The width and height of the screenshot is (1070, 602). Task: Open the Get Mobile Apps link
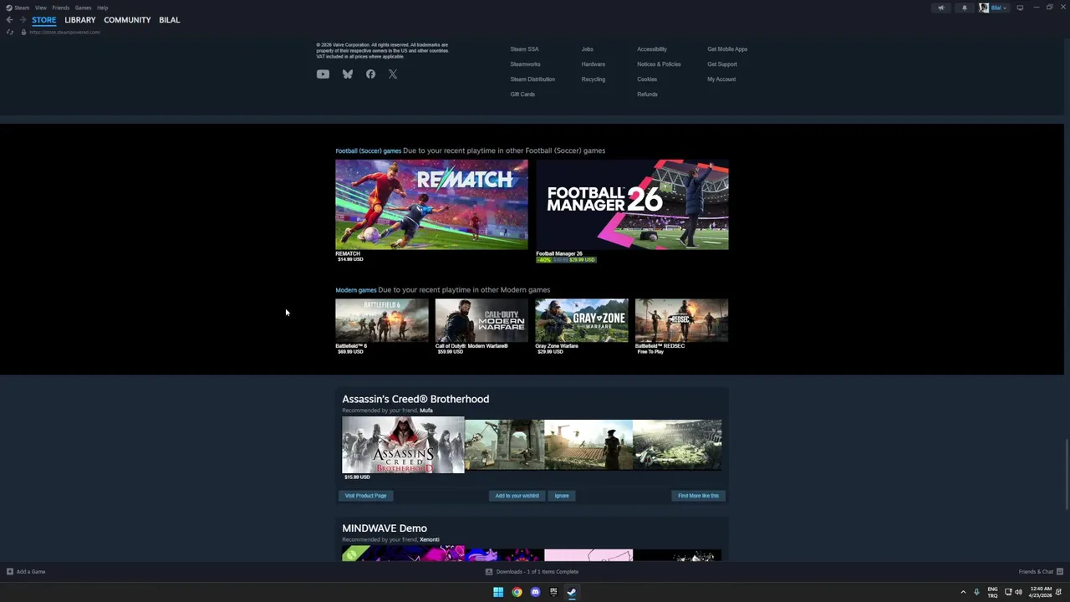[x=727, y=49]
